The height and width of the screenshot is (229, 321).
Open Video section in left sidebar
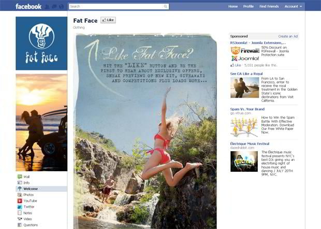tap(27, 219)
